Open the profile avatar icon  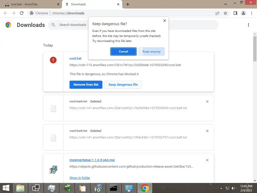(x=243, y=13)
